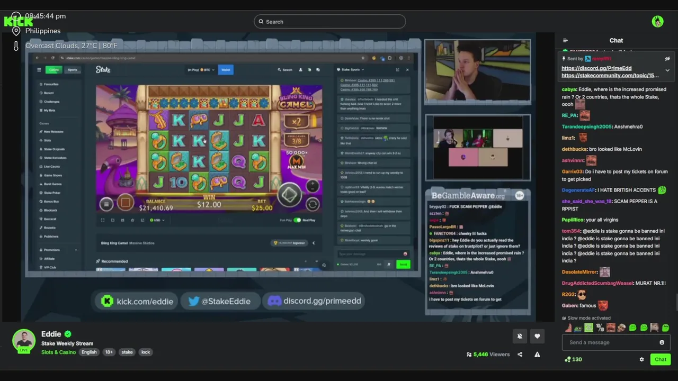Click the 5,446 Viewers count
Screen dimensions: 678x381
[488, 355]
